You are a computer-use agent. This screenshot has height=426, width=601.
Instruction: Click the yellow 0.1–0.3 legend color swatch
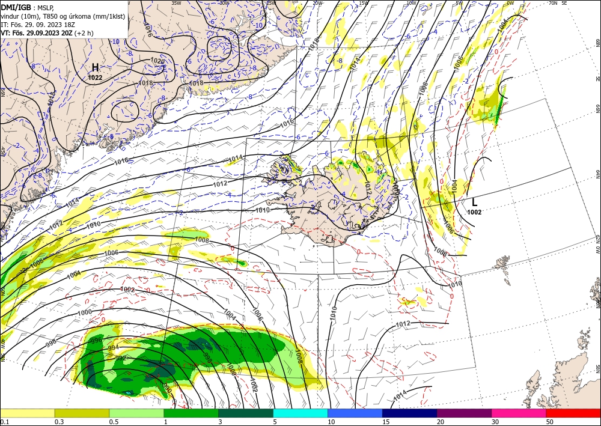point(27,413)
